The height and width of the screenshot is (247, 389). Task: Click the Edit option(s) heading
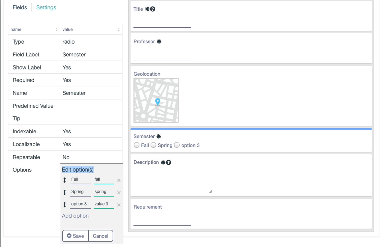[78, 170]
